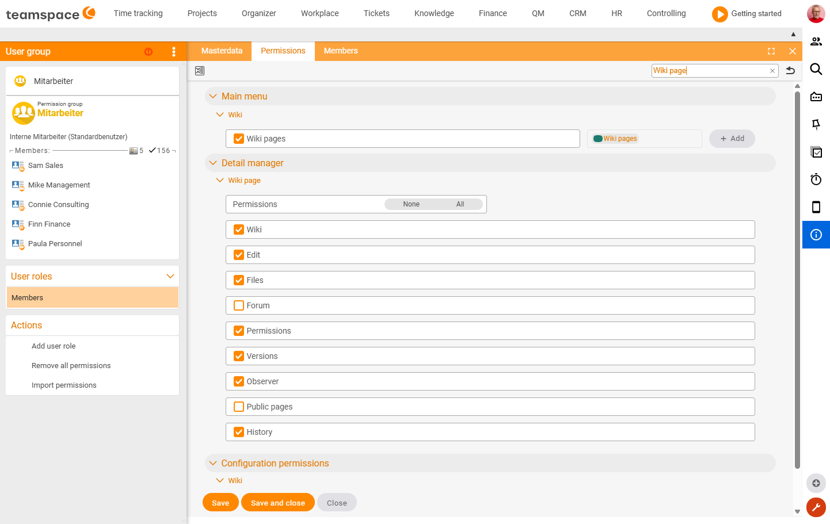The width and height of the screenshot is (830, 524).
Task: Uncheck the Edit permission checkbox
Action: pos(239,255)
